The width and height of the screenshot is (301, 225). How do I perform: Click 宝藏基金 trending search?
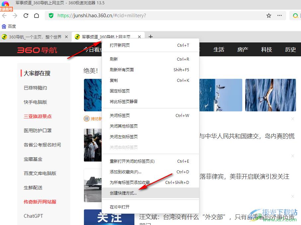[33, 159]
